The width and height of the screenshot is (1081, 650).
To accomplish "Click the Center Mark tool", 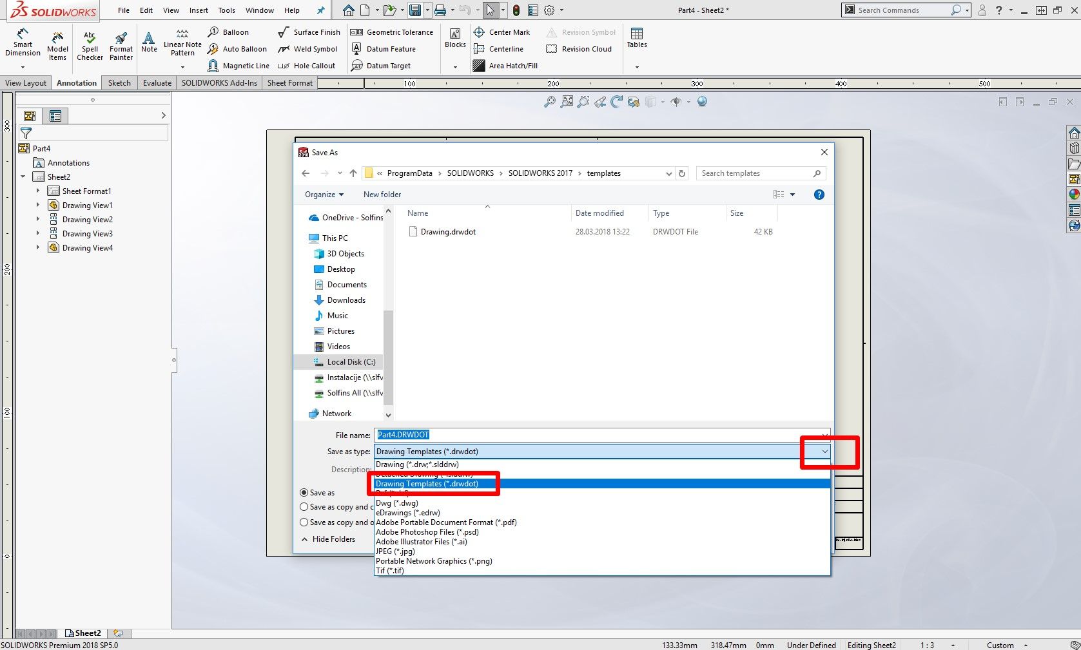I will (x=502, y=32).
